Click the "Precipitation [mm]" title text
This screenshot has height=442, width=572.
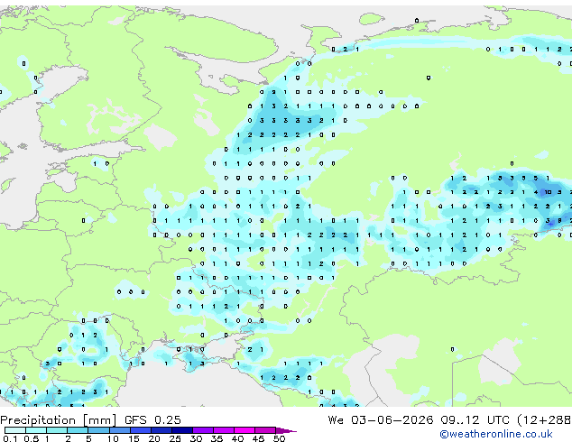tap(58, 420)
